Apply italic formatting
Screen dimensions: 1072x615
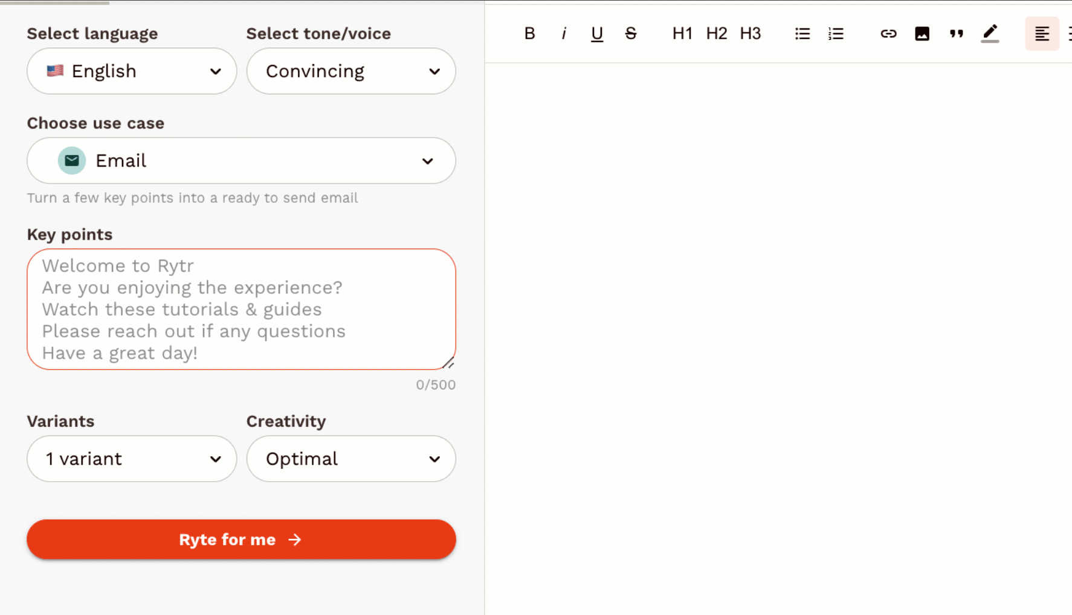coord(563,34)
